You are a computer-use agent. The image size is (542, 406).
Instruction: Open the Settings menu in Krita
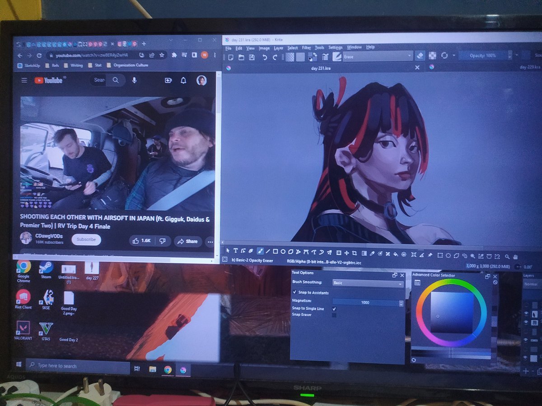(x=336, y=48)
